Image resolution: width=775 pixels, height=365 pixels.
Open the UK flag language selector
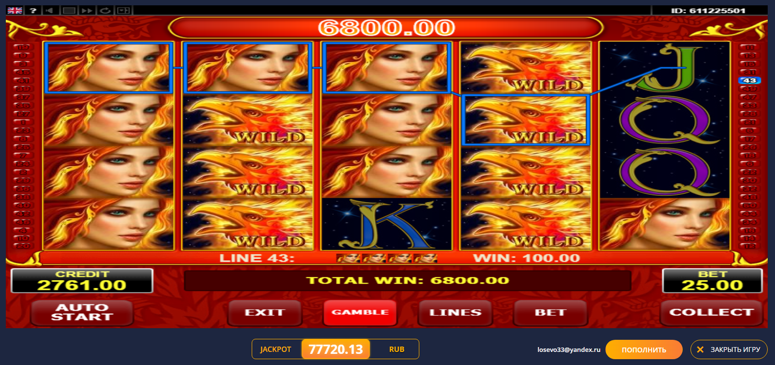coord(15,10)
